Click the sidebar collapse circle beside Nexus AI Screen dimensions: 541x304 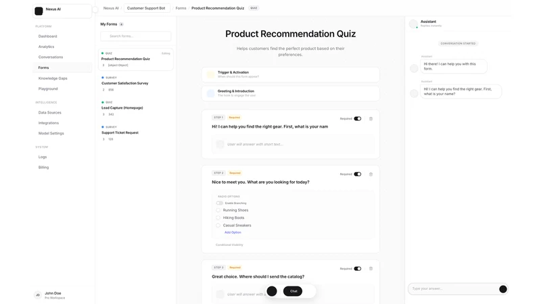click(x=95, y=9)
